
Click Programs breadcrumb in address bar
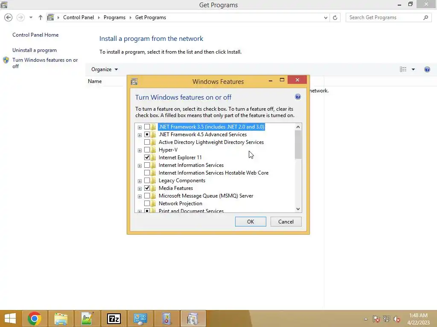114,17
